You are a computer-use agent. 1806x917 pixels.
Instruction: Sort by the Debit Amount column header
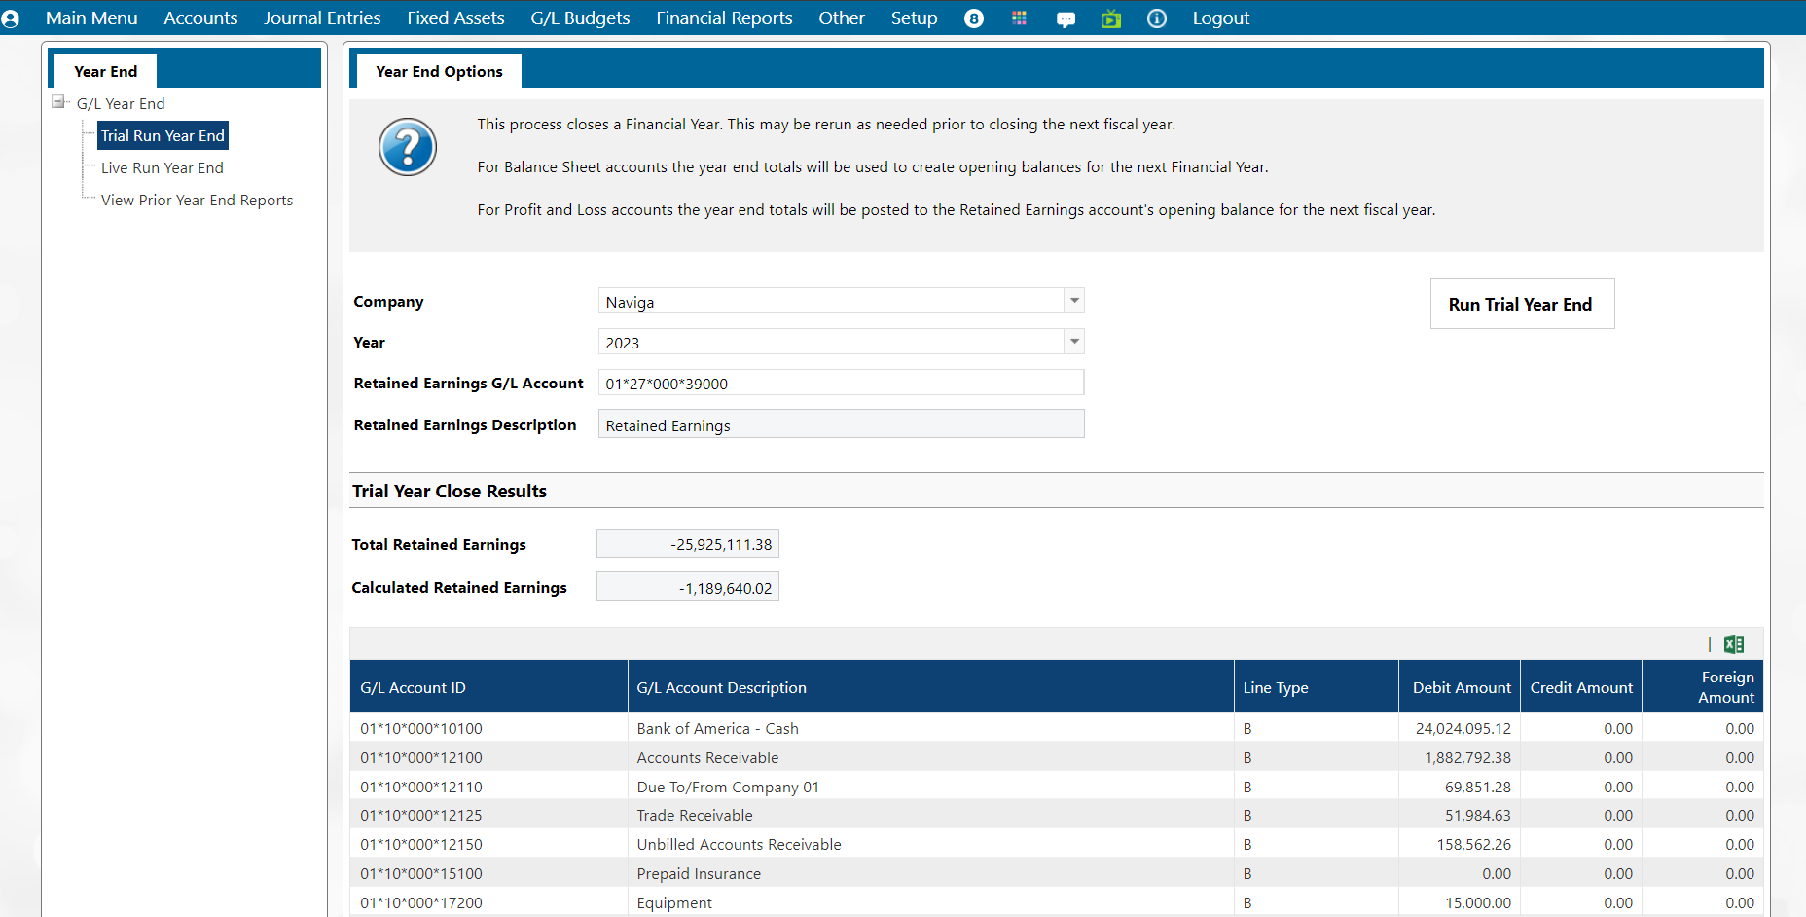tap(1461, 687)
